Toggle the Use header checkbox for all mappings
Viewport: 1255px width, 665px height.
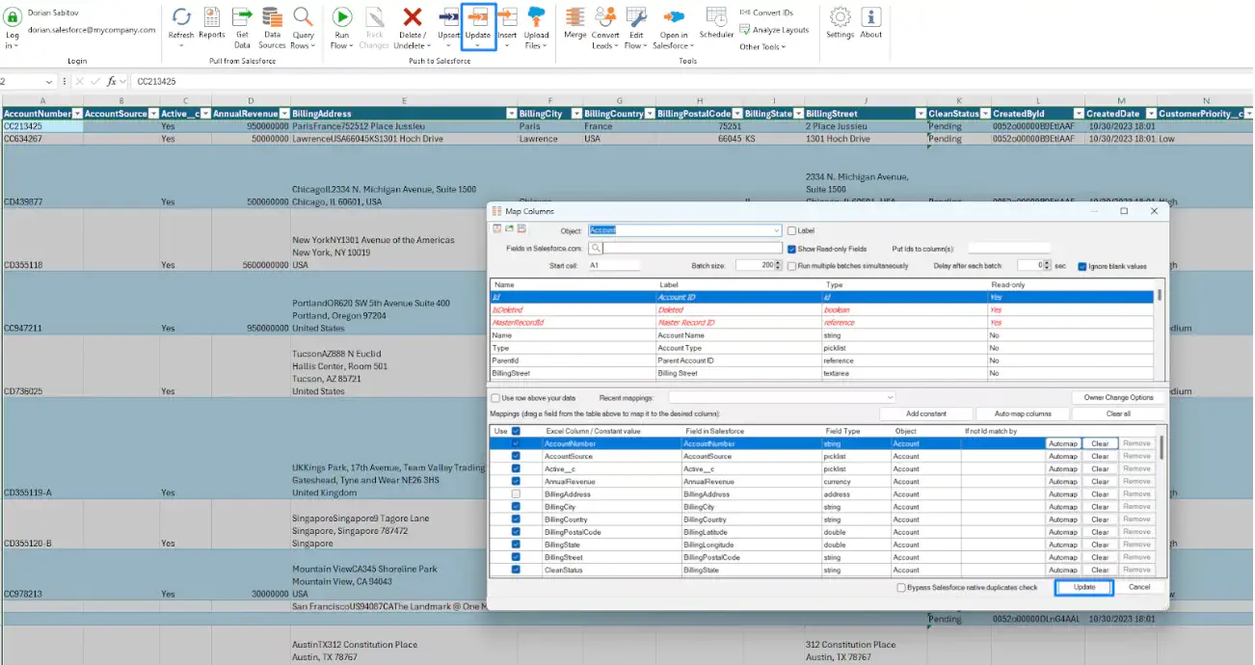[517, 431]
